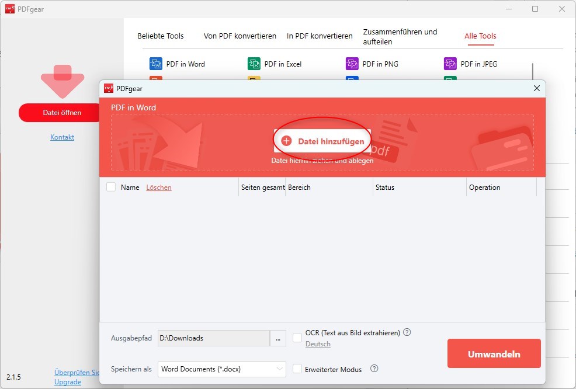
Task: Click the PDF in Word tool icon
Action: point(156,64)
